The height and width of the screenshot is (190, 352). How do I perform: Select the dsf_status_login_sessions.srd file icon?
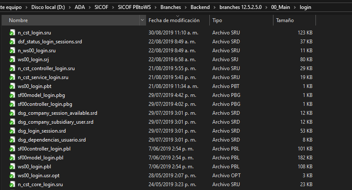point(12,42)
